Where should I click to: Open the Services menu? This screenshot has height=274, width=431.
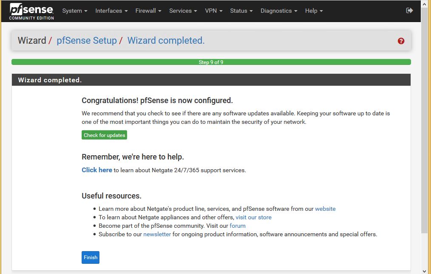click(x=183, y=11)
